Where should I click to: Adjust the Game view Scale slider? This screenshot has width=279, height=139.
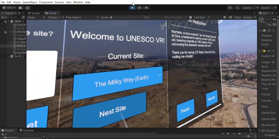tap(126, 17)
